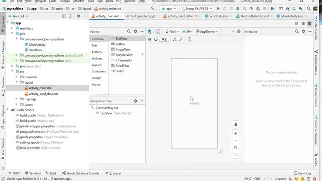Zoom in with the plus button on canvas

pyautogui.click(x=236, y=133)
